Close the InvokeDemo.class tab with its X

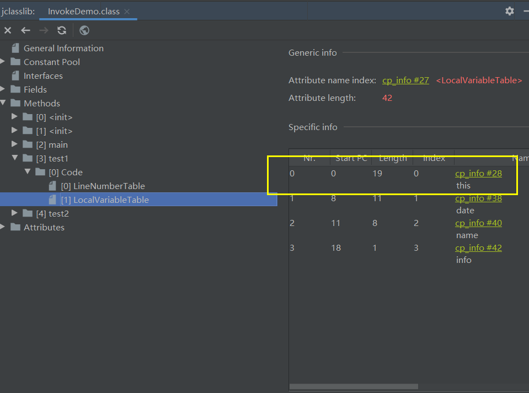point(127,12)
